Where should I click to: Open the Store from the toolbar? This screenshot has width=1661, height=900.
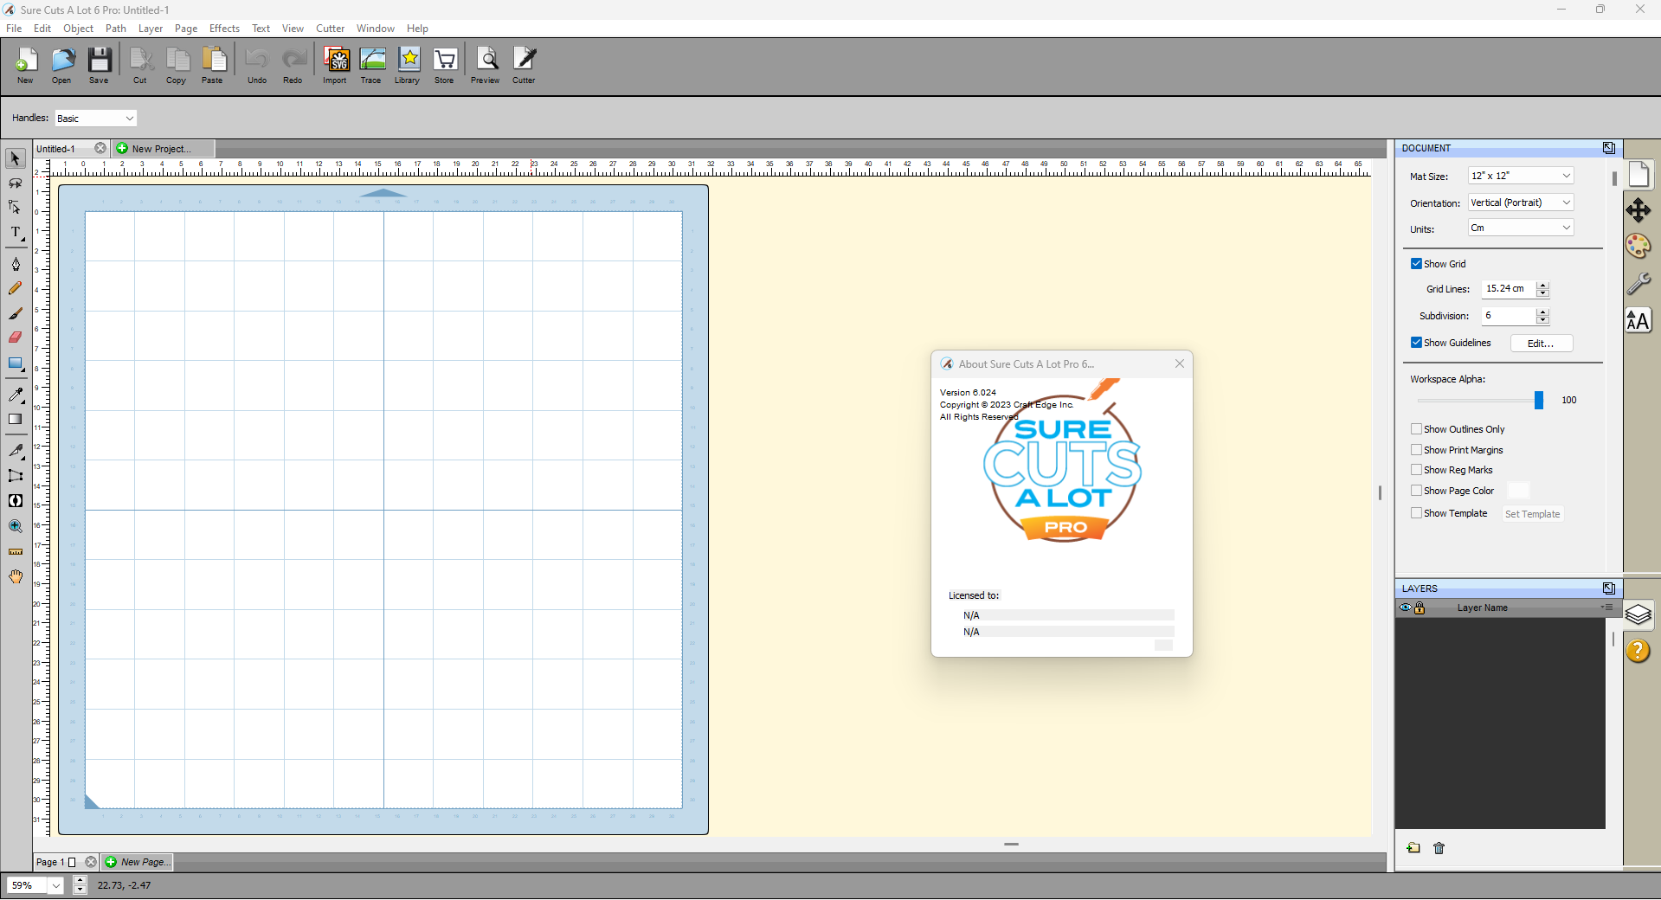click(444, 66)
